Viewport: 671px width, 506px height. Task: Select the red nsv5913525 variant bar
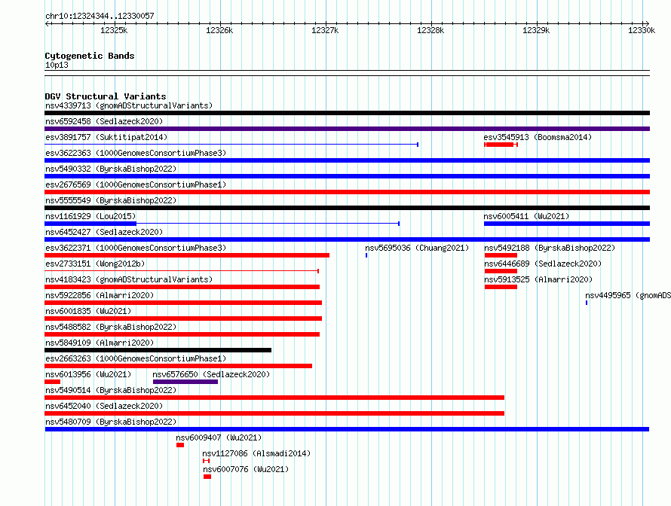tap(501, 287)
